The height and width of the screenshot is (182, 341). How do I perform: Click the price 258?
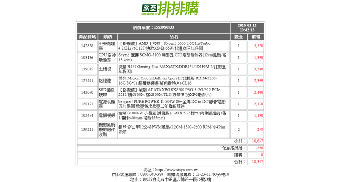260,130
